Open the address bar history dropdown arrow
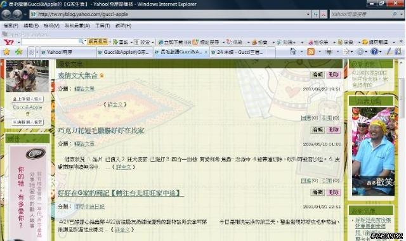 (308, 14)
